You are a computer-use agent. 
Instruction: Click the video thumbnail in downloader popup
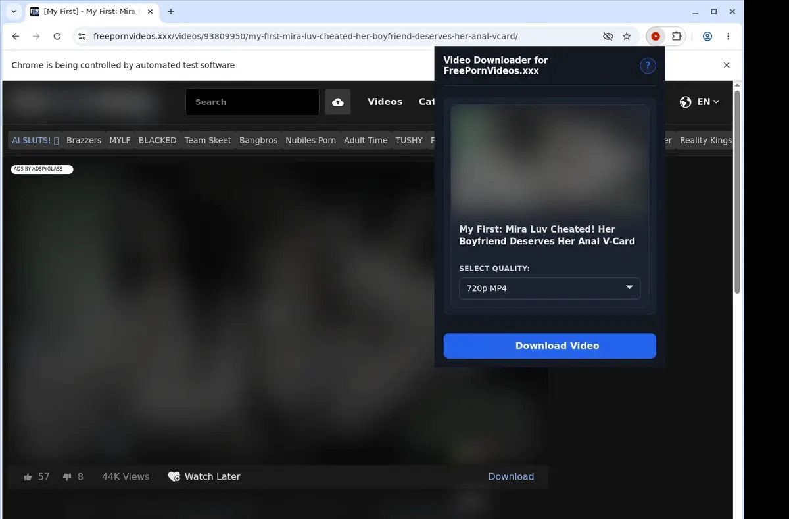click(x=550, y=160)
